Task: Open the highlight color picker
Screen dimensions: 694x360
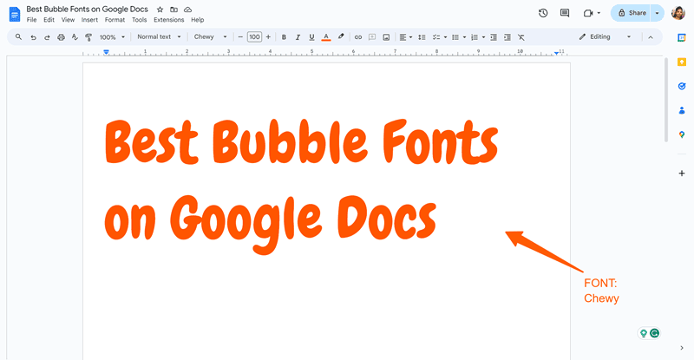Action: (340, 37)
